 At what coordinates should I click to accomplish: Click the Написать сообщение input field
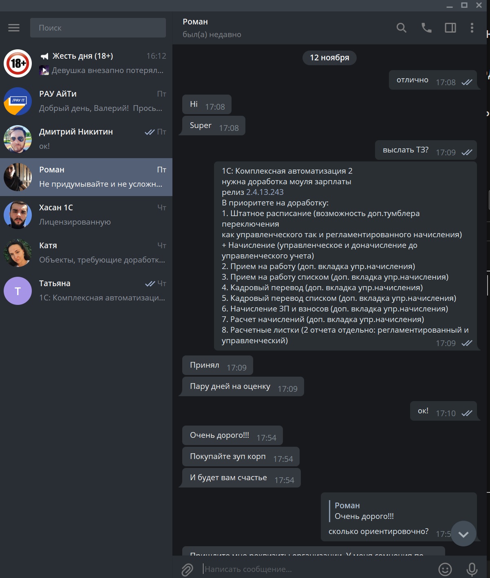point(318,569)
